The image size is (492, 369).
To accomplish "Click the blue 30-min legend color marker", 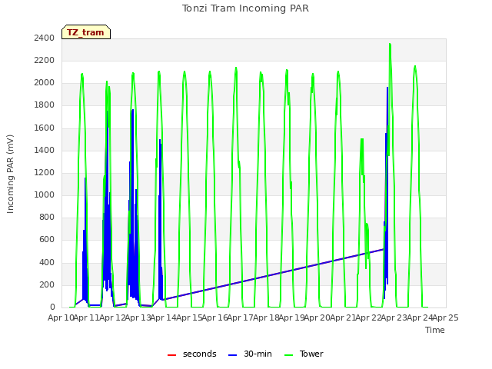I will [232, 355].
